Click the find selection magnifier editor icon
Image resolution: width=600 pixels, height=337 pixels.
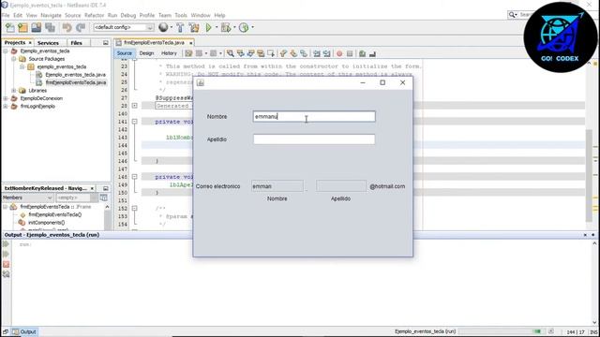(230, 53)
